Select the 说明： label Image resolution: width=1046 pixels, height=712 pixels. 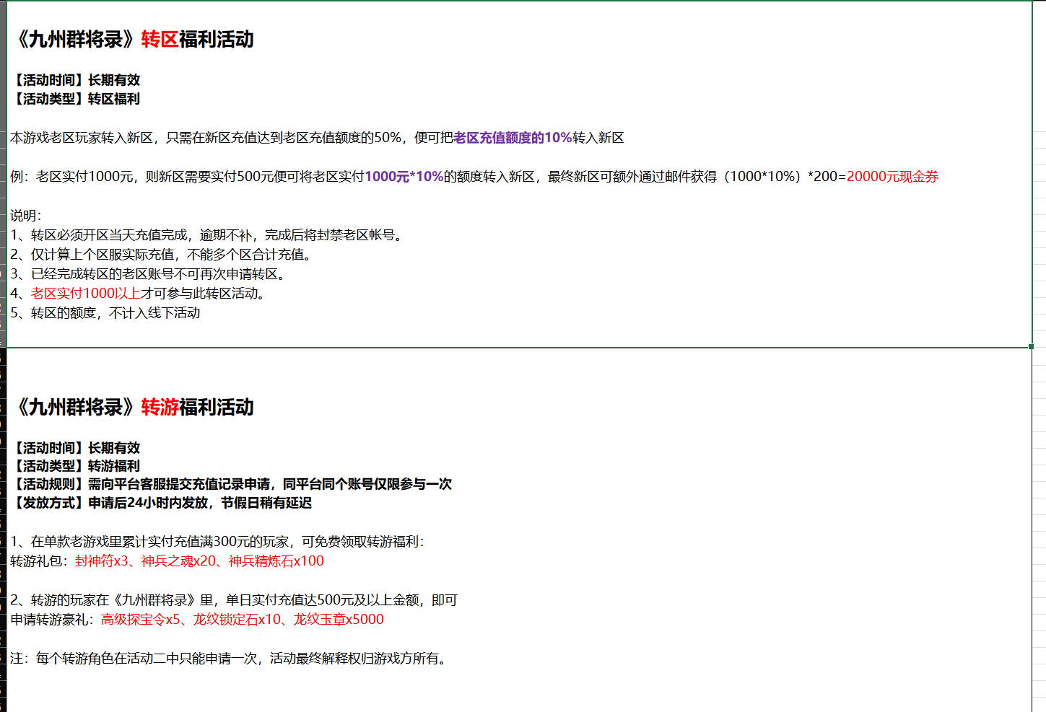(x=26, y=216)
